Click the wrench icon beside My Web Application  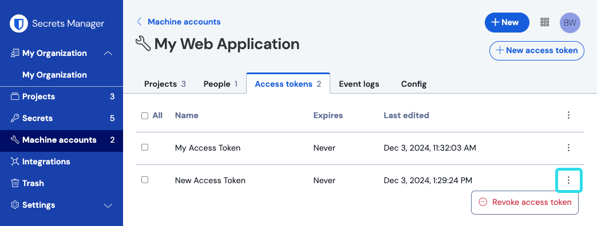coord(143,44)
